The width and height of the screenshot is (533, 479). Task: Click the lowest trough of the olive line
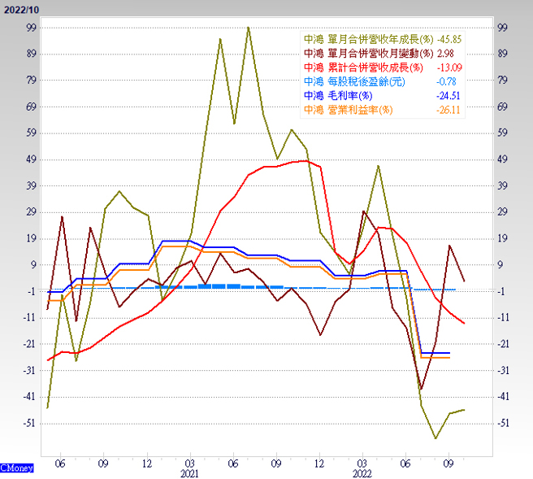point(435,438)
